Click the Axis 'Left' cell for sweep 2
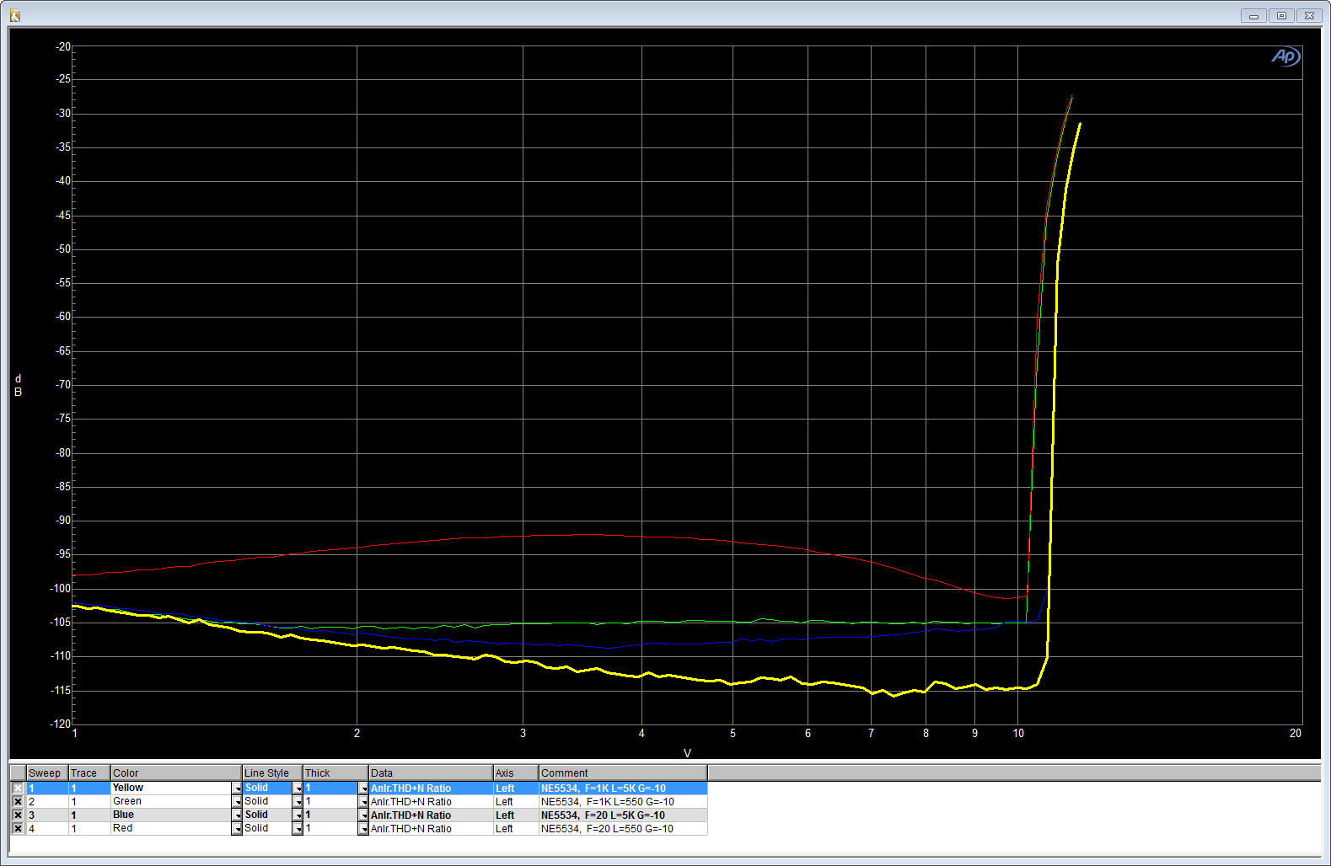Screen dimensions: 1331x866 click(516, 802)
